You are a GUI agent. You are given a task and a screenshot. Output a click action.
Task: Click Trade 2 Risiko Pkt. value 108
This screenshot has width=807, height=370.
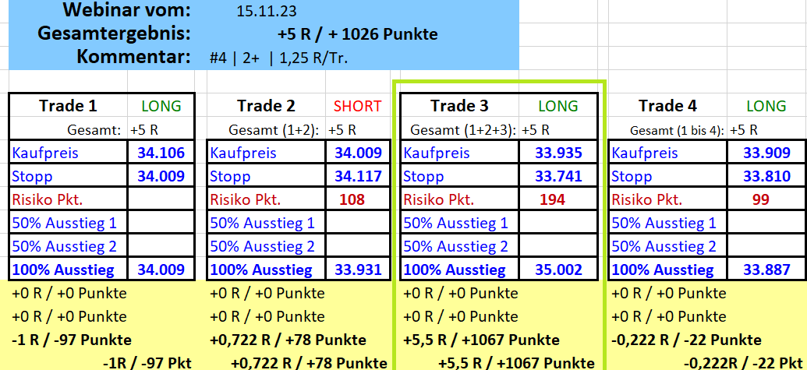coord(352,200)
